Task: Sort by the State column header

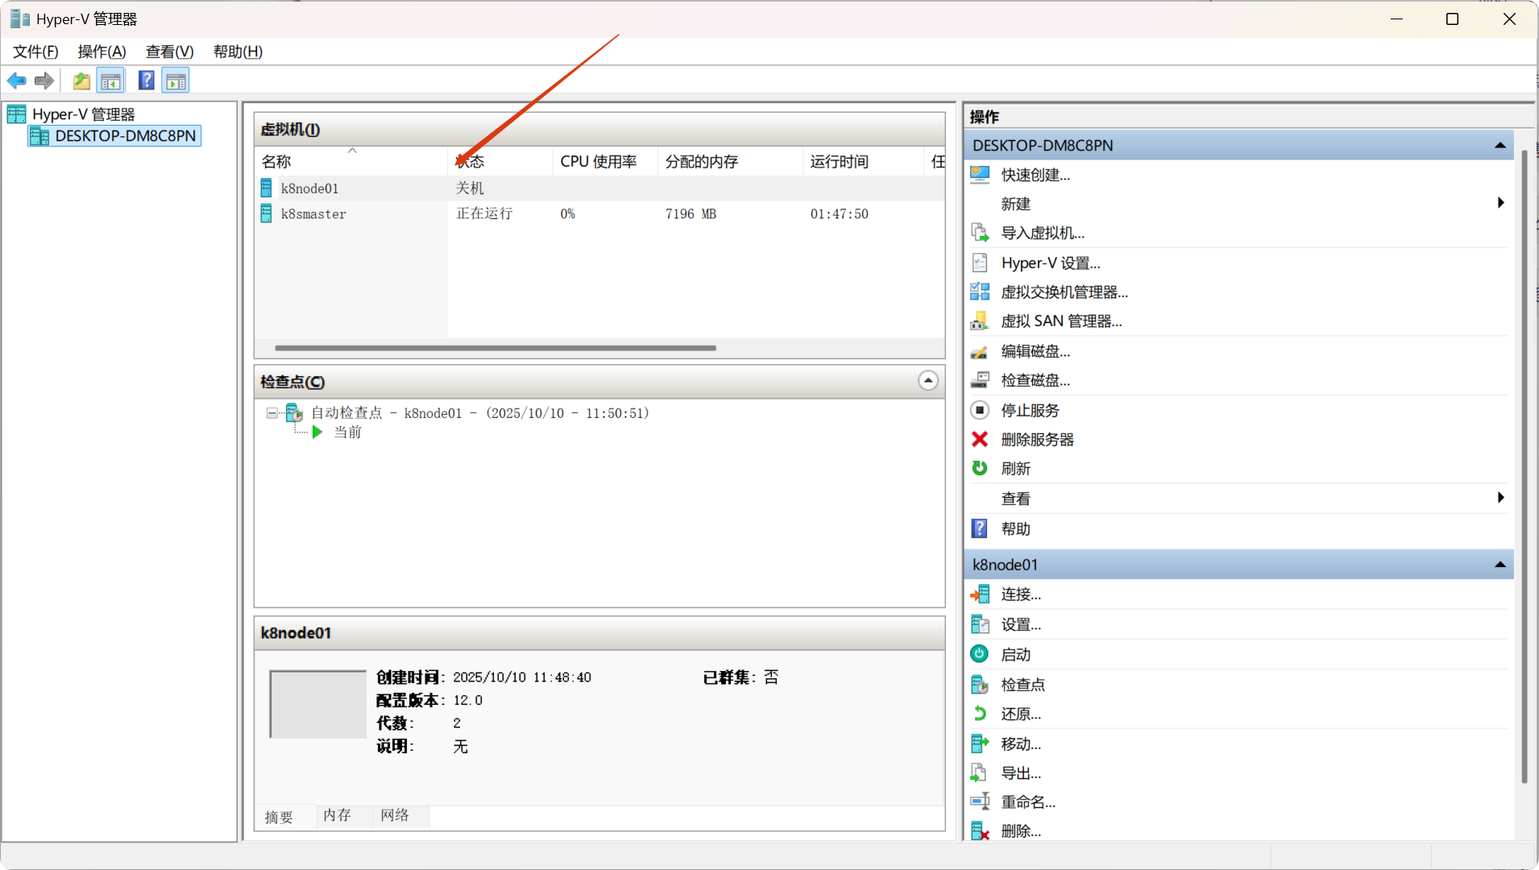Action: 500,161
